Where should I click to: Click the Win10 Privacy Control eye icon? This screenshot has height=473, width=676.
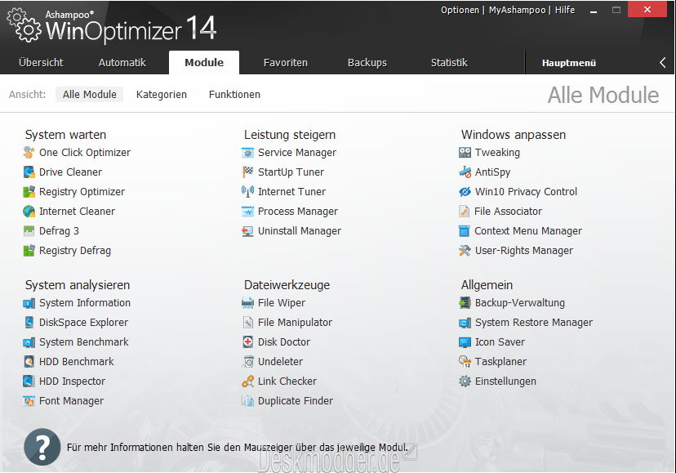pyautogui.click(x=465, y=192)
